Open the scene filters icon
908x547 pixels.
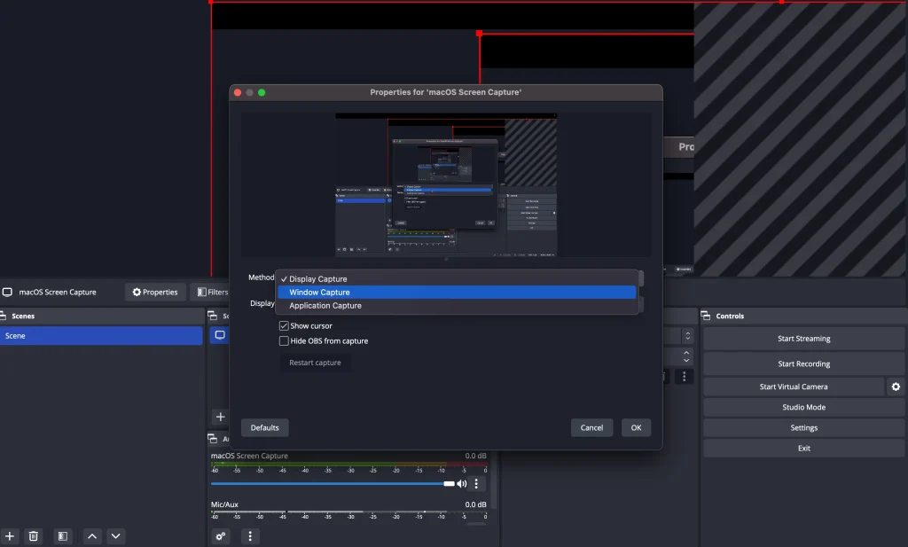(62, 536)
